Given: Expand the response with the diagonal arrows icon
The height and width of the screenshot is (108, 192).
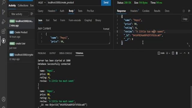Looking at the screenshot, I should pyautogui.click(x=188, y=45).
